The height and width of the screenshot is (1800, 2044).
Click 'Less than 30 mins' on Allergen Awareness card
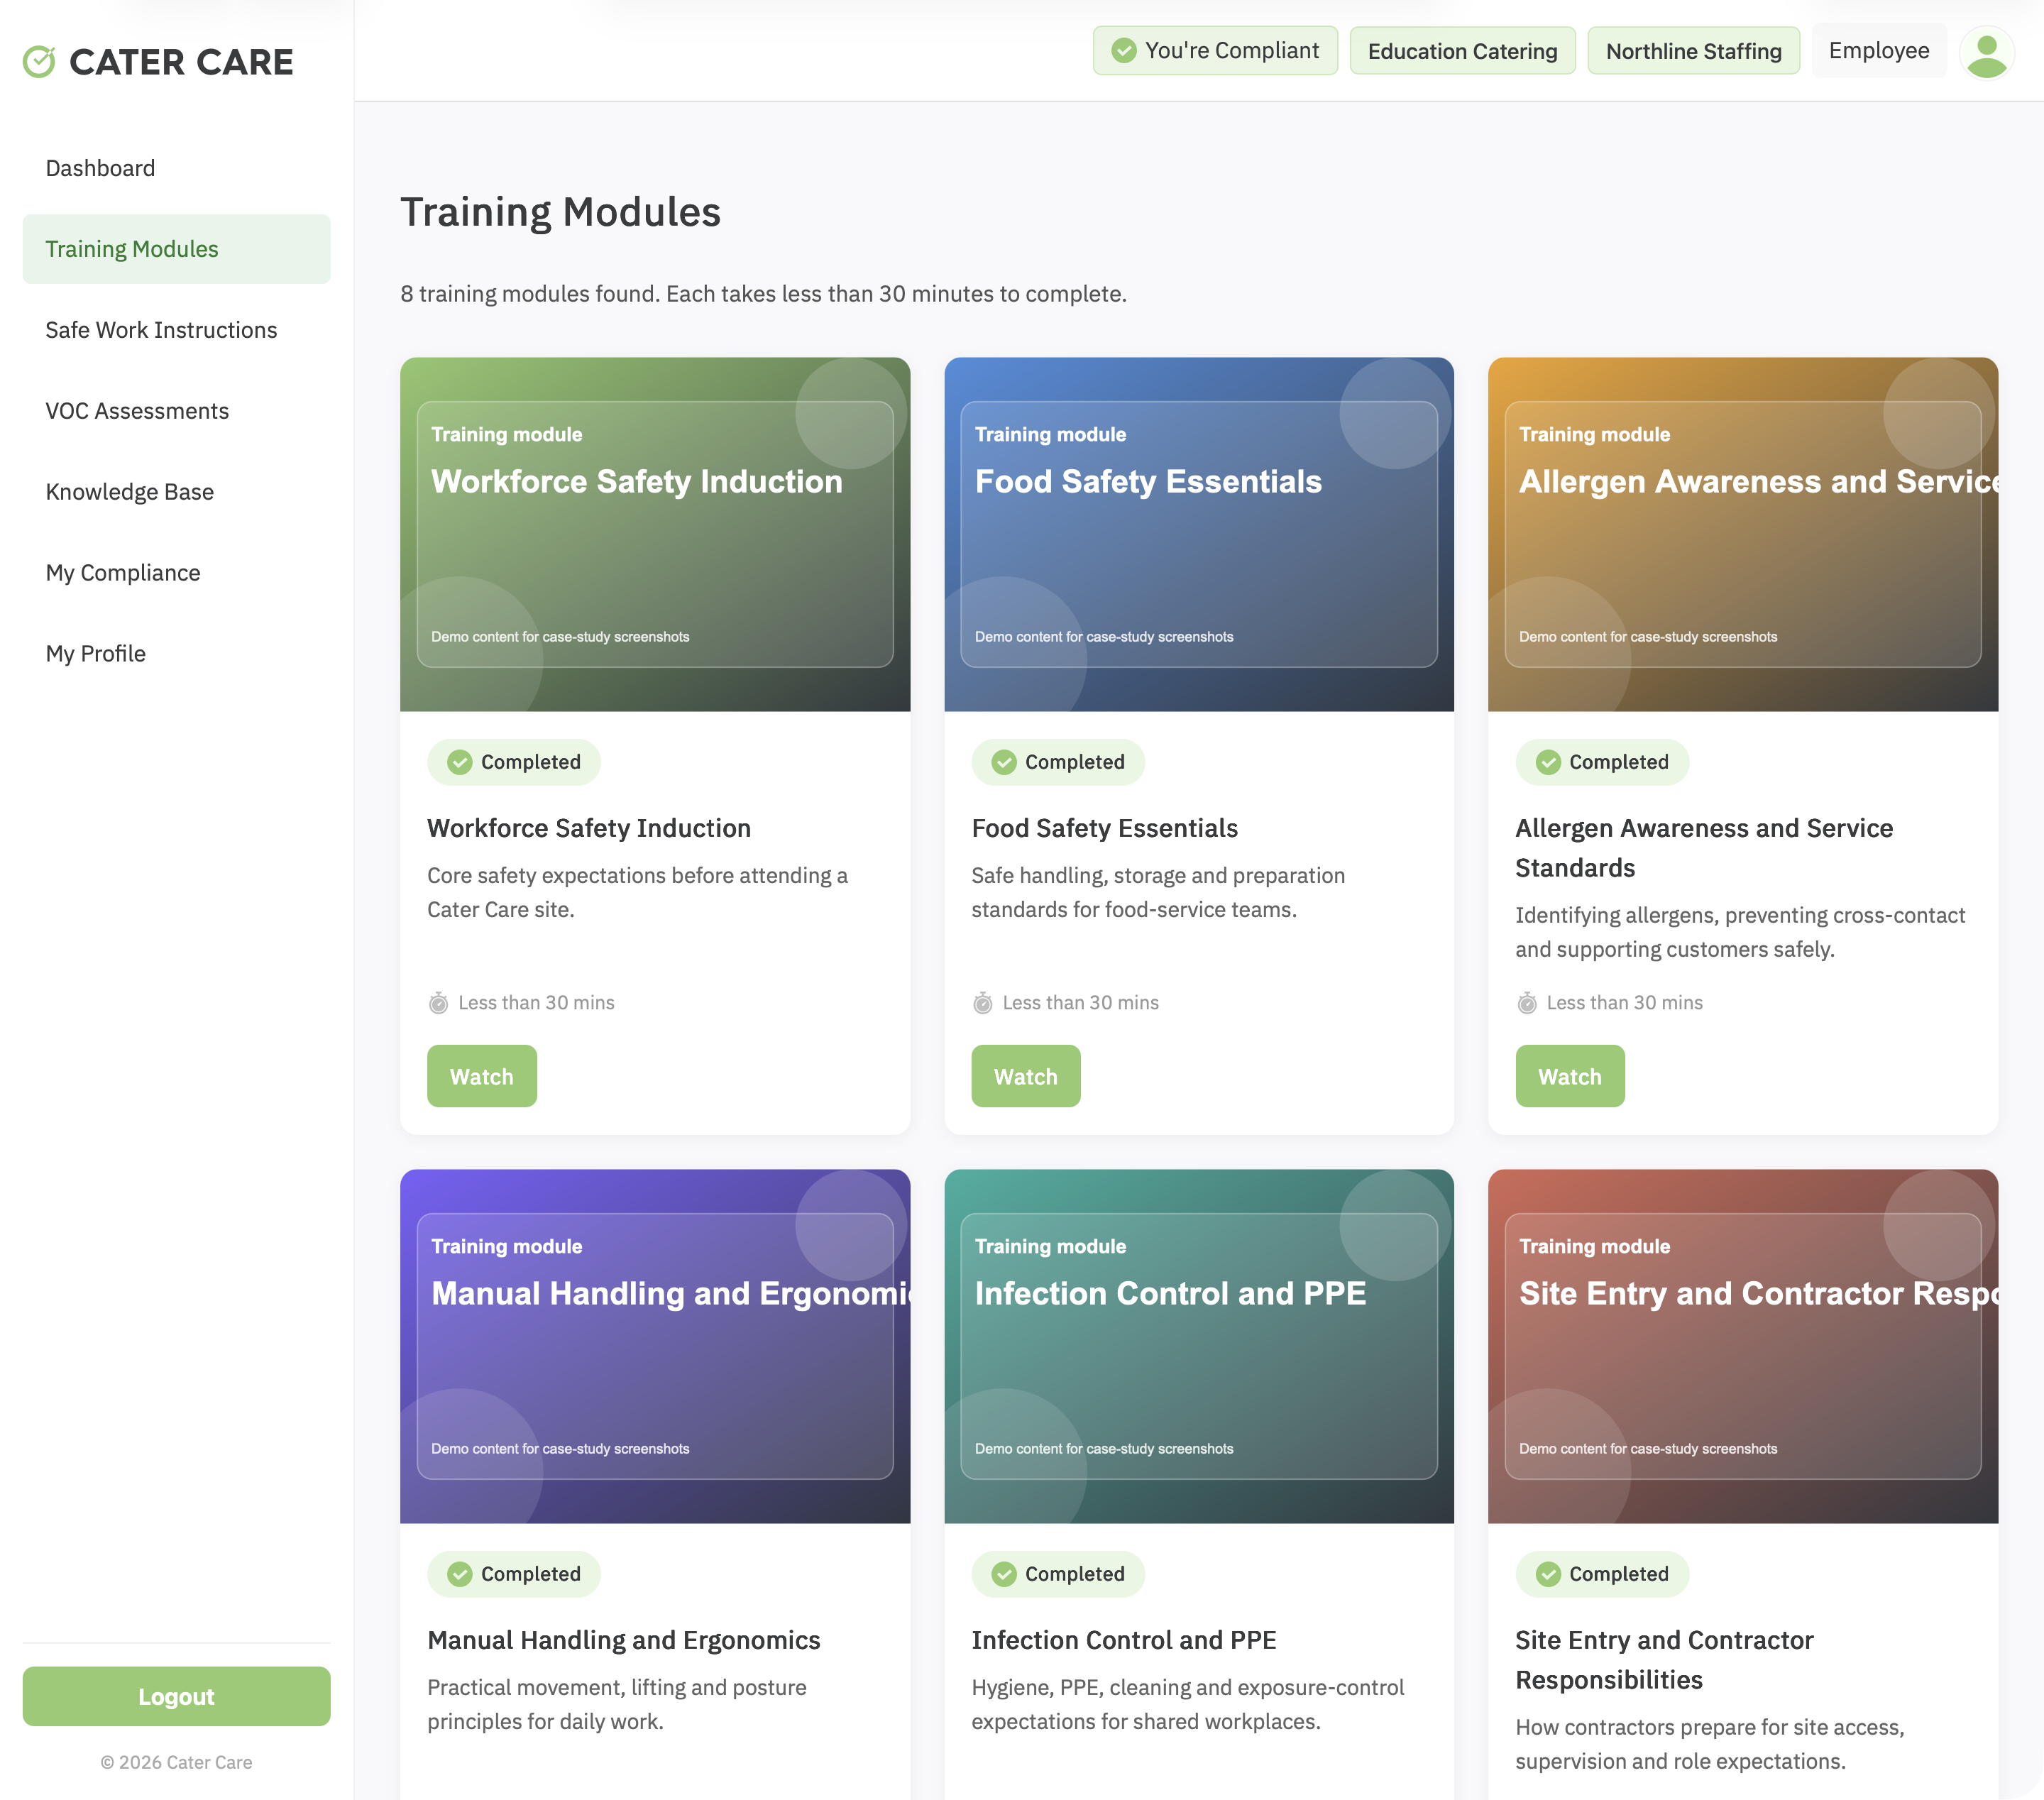pyautogui.click(x=1624, y=1003)
